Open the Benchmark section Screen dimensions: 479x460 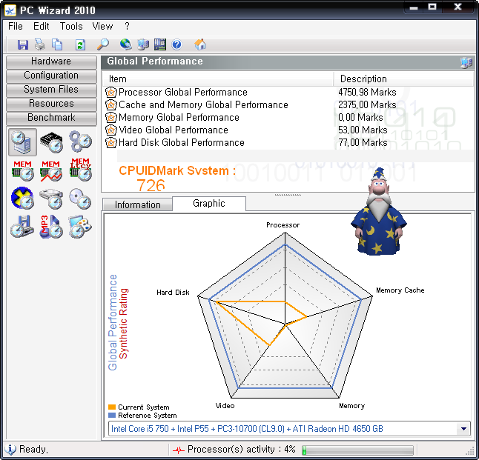pyautogui.click(x=51, y=118)
